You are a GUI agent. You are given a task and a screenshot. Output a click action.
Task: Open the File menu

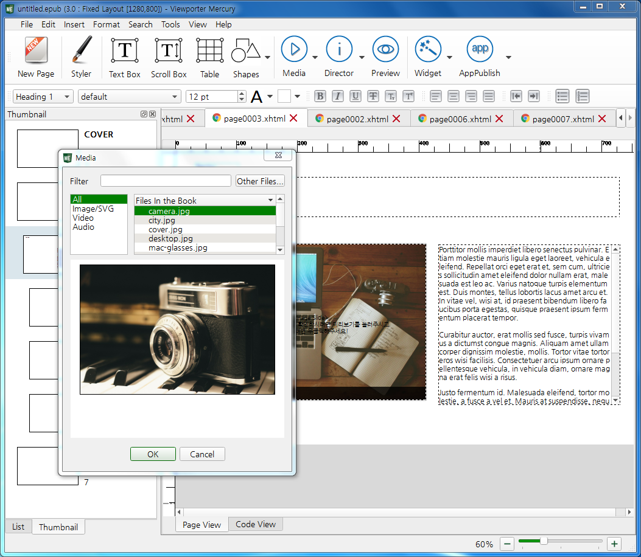(27, 24)
